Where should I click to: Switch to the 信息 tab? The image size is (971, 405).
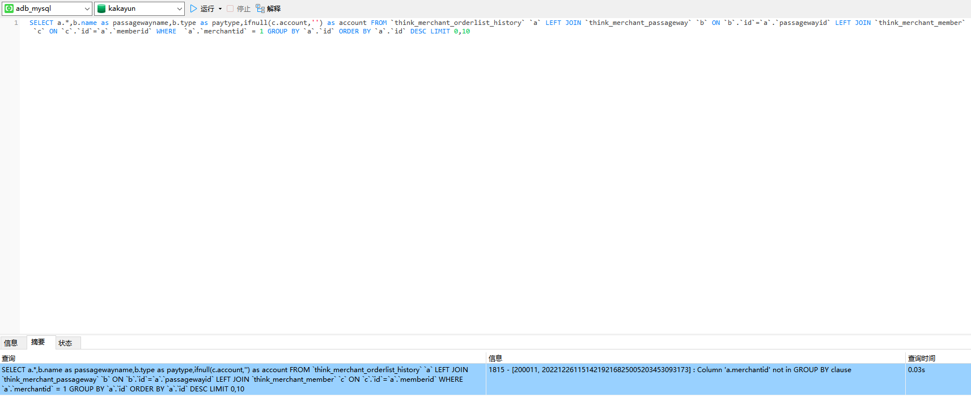click(x=11, y=343)
